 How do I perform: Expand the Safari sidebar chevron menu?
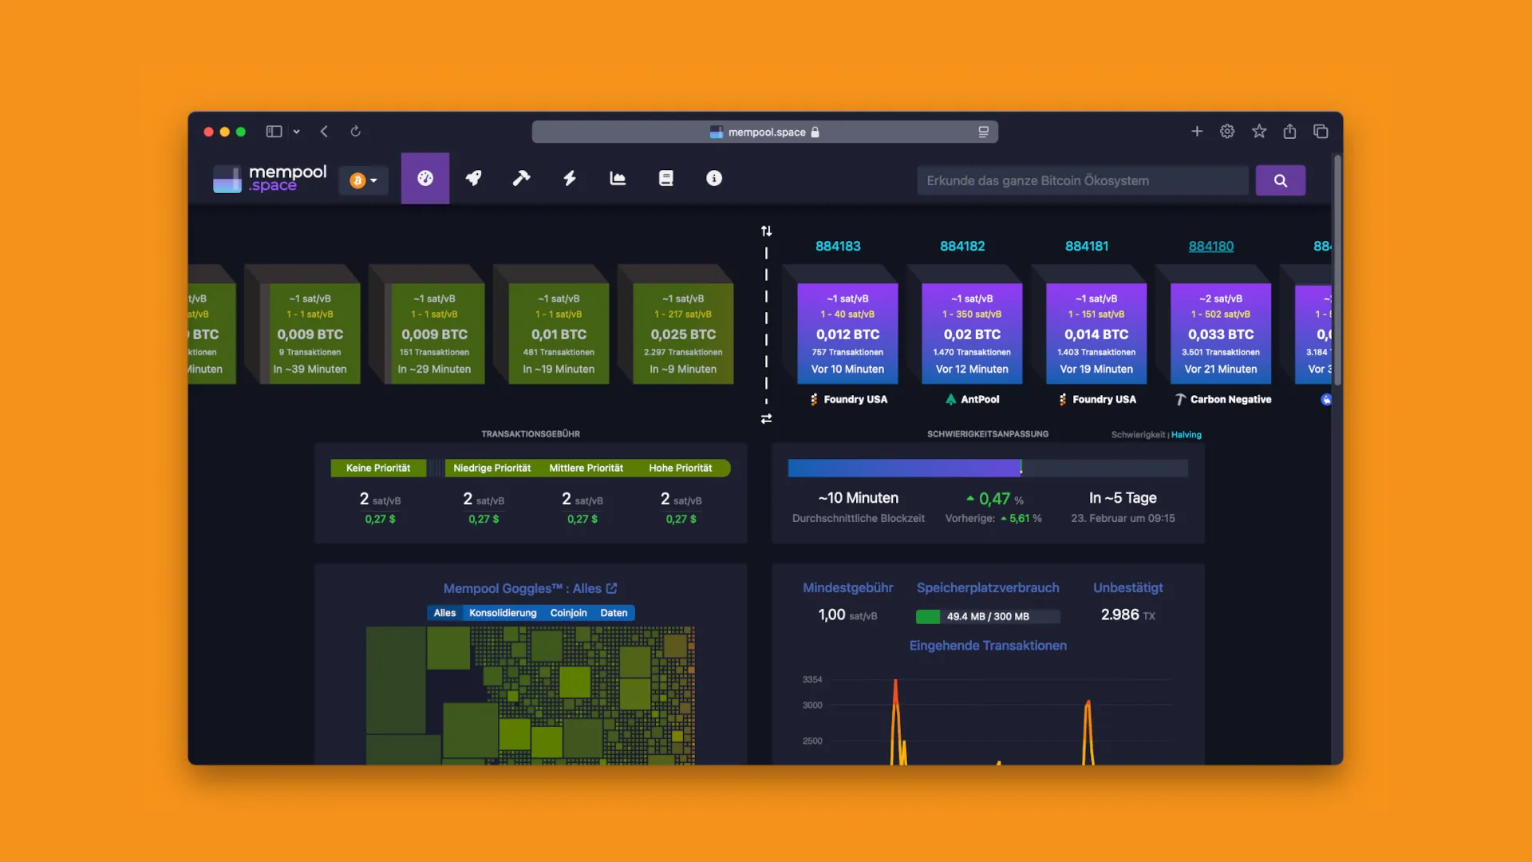[x=296, y=132]
